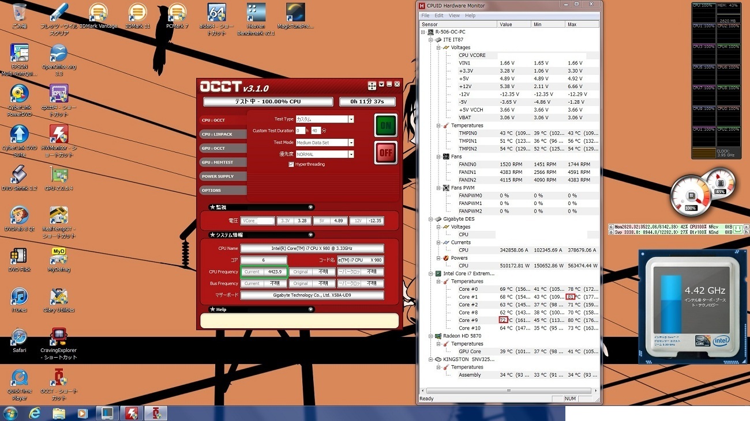Open the Windows Start menu
The height and width of the screenshot is (421, 750).
(10, 413)
